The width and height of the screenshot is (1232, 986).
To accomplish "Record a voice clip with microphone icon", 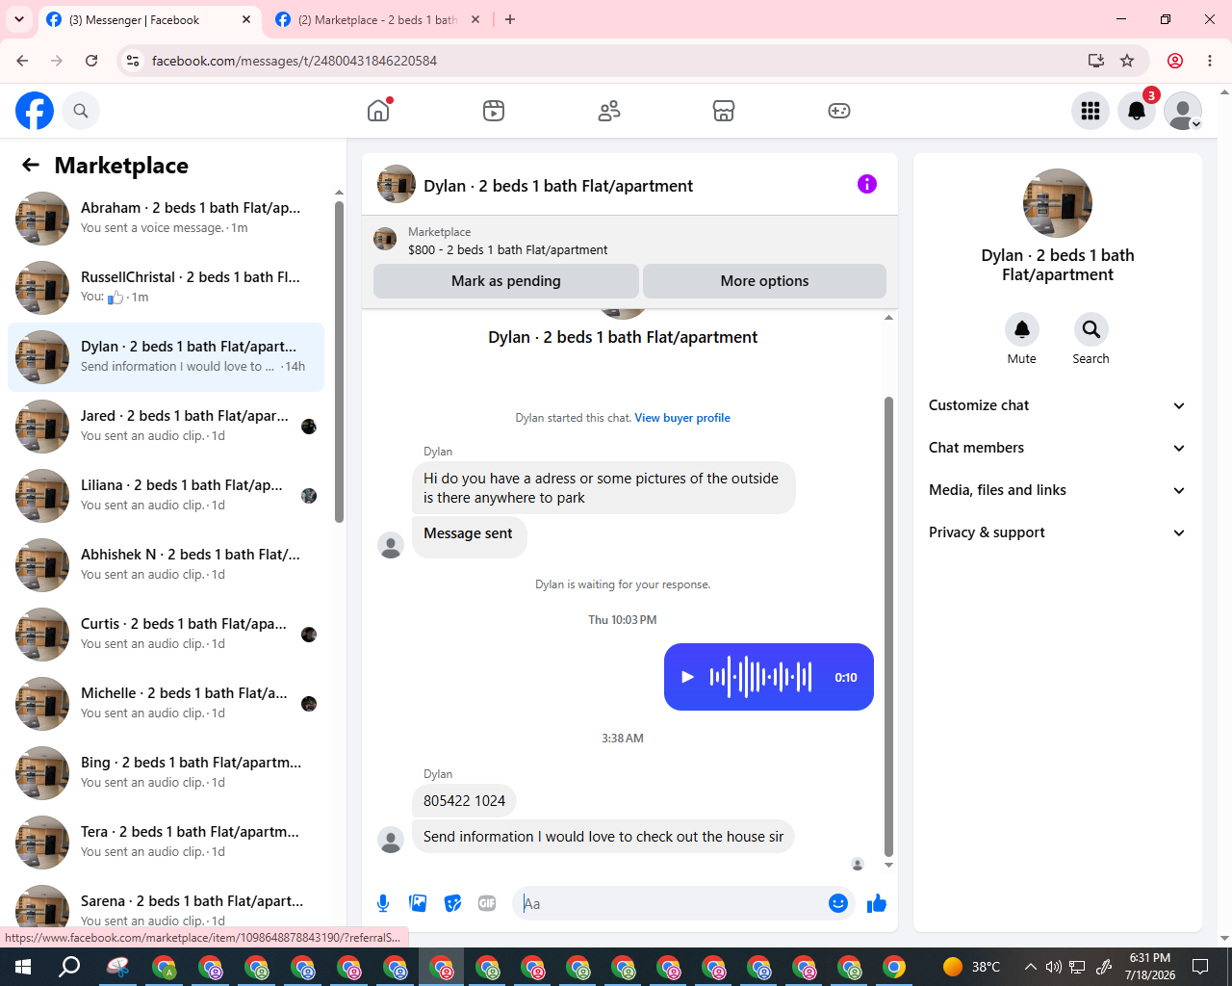I will [x=383, y=903].
